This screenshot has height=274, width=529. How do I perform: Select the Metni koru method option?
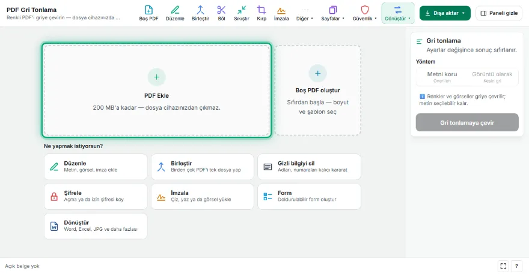coord(442,77)
